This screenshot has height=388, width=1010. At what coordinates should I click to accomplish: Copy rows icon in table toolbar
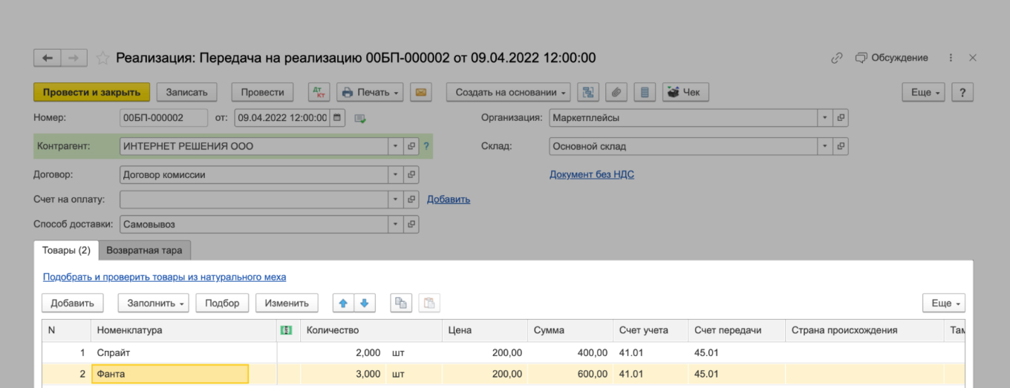401,303
